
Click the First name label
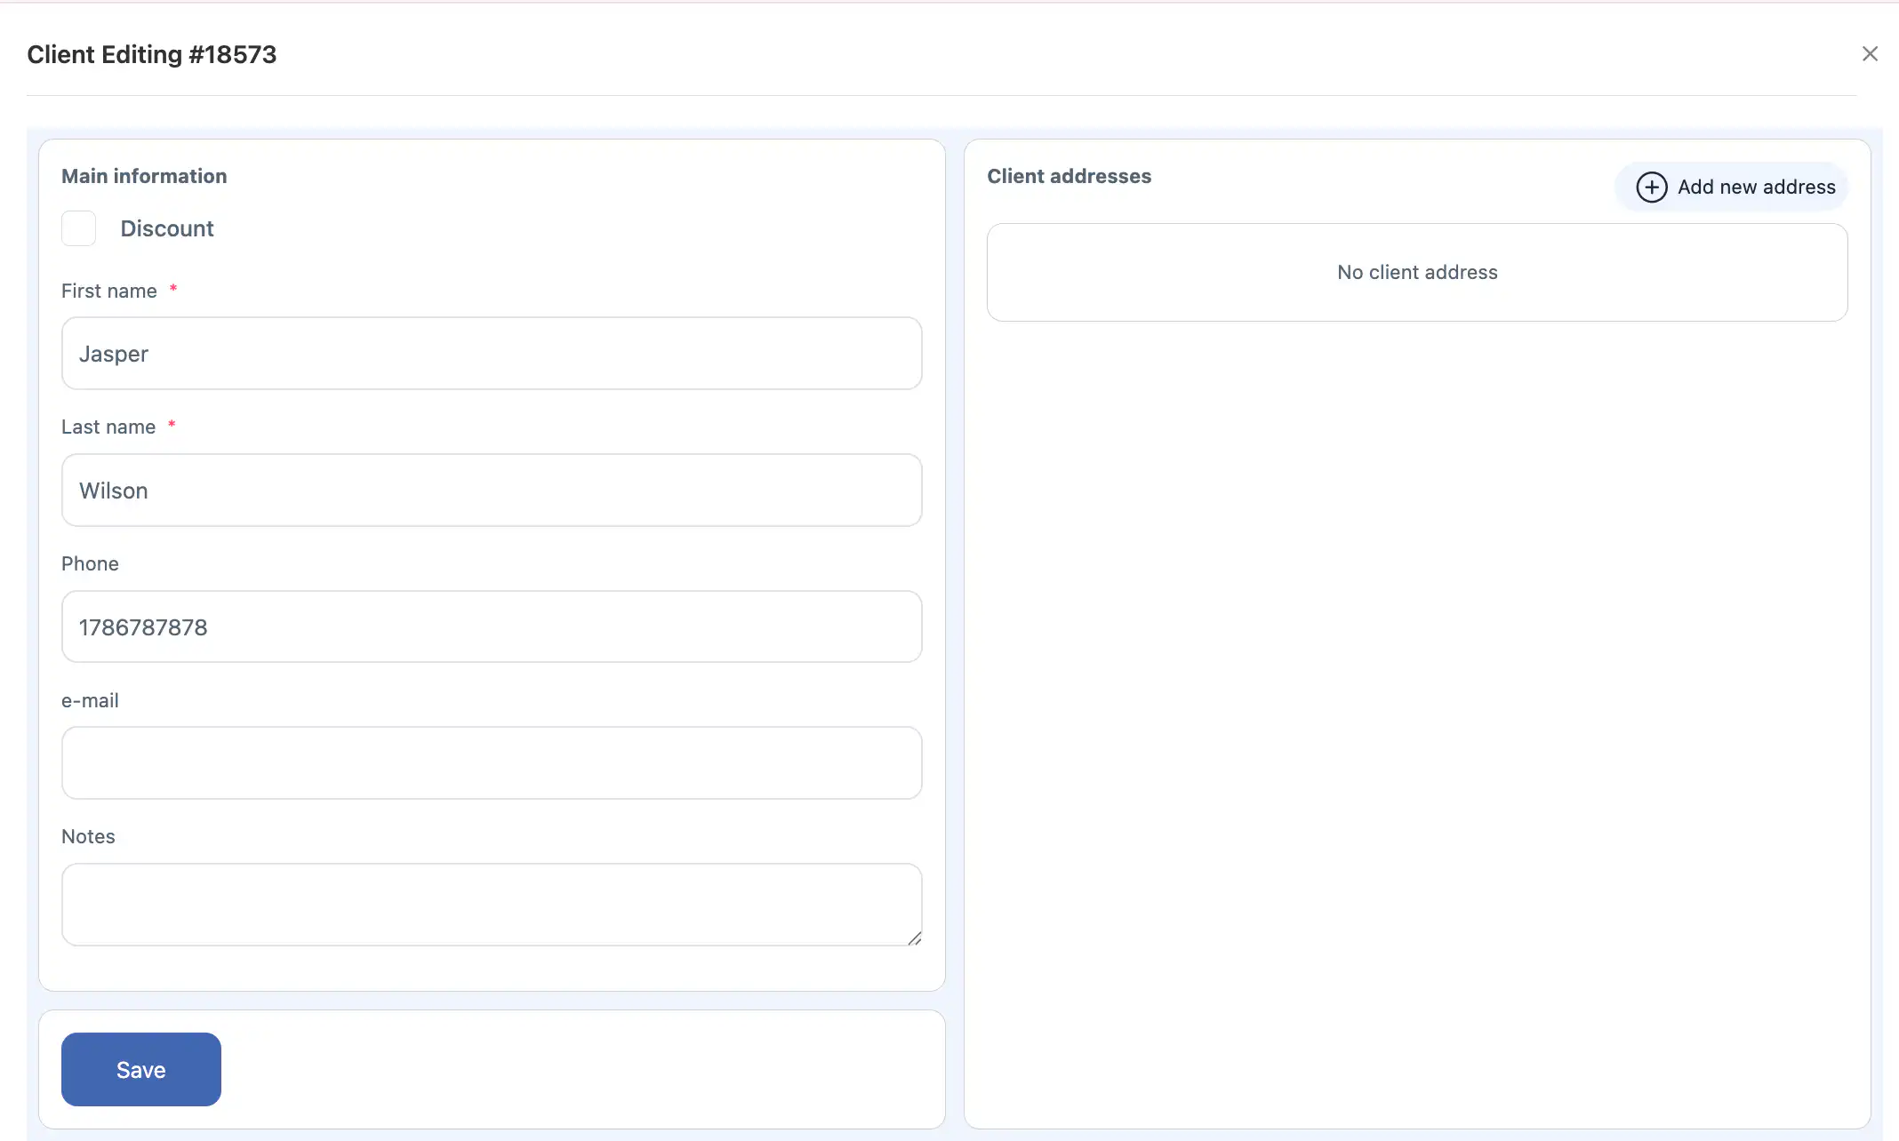108,291
